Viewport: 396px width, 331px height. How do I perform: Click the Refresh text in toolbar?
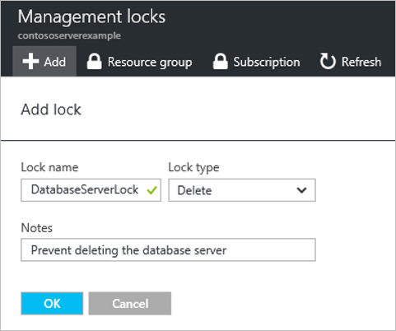pyautogui.click(x=361, y=62)
